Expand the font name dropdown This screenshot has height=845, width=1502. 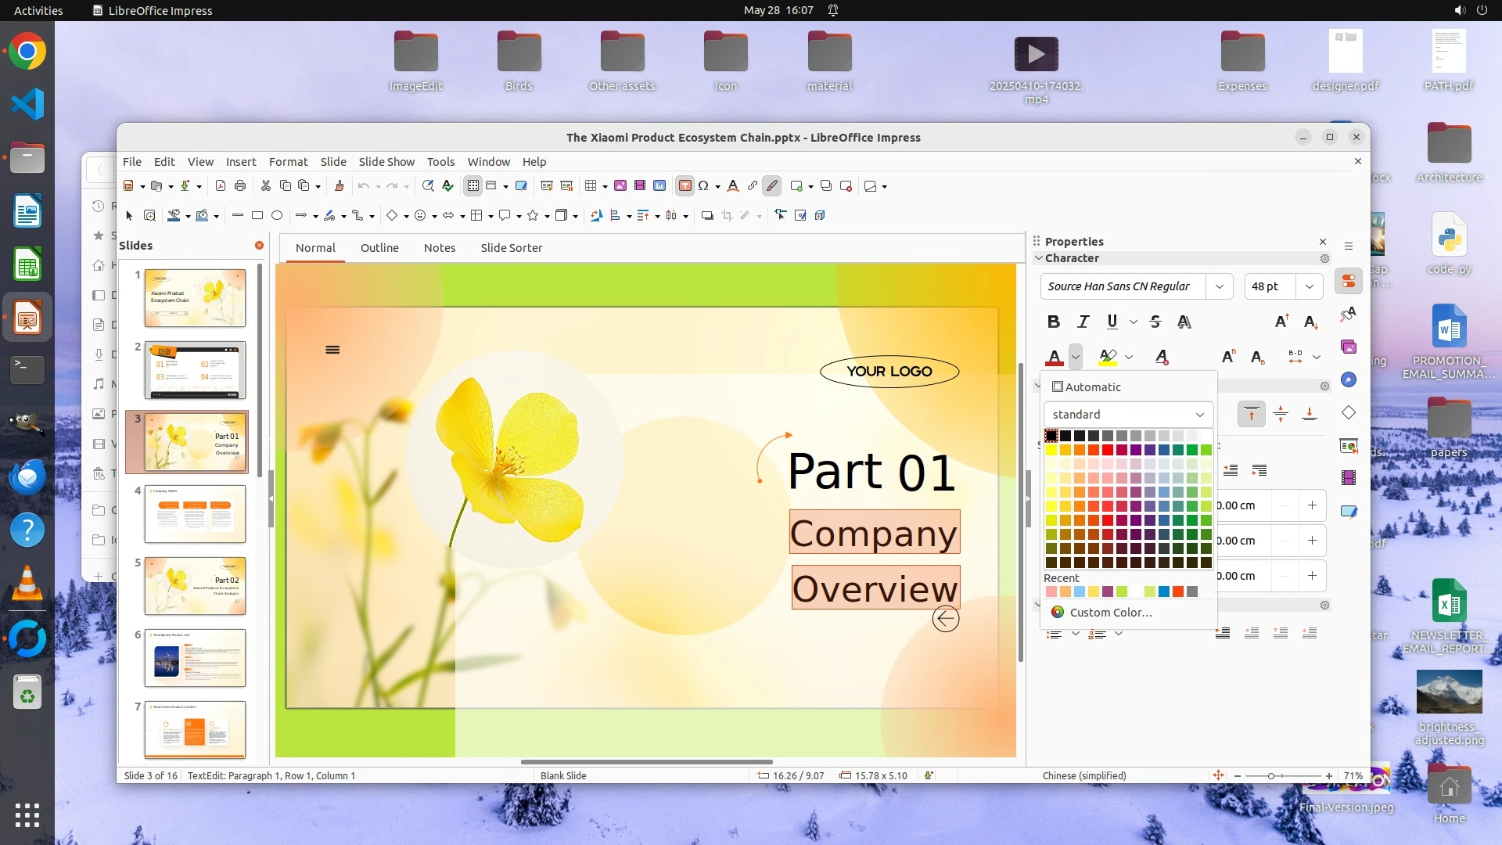(x=1219, y=286)
